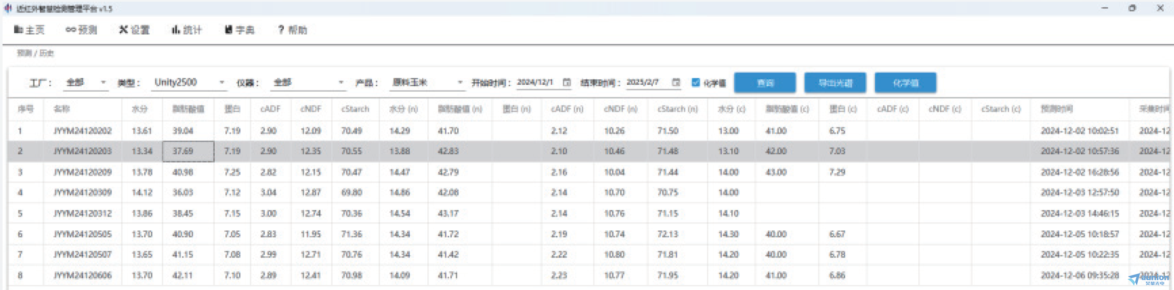Open the 主页 home menu
Viewport: 1174px width, 290px height.
pyautogui.click(x=29, y=30)
